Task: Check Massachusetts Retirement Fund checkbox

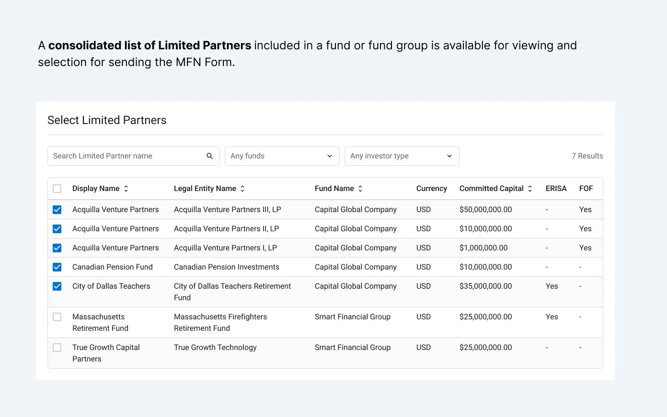Action: (x=57, y=317)
